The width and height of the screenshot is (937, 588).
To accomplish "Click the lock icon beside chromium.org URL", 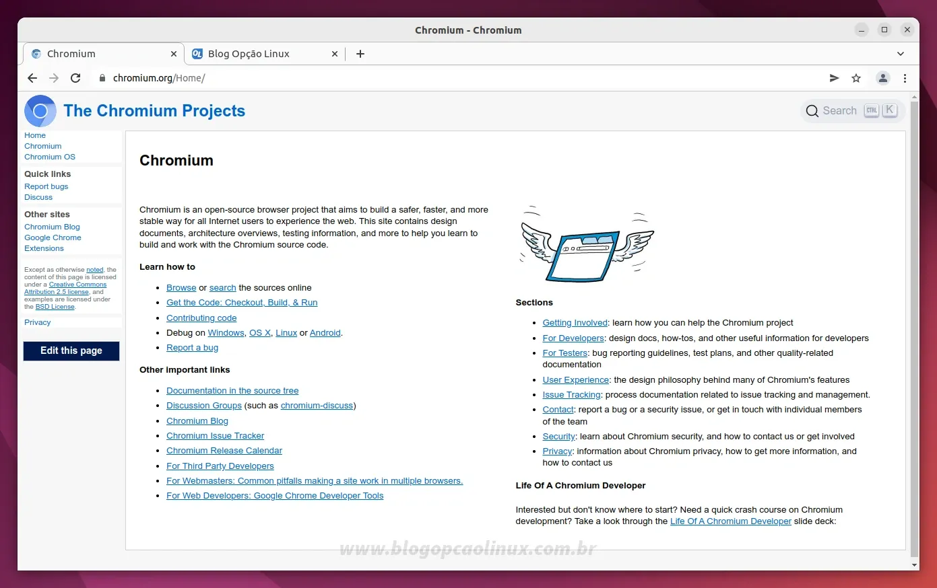I will tap(102, 78).
